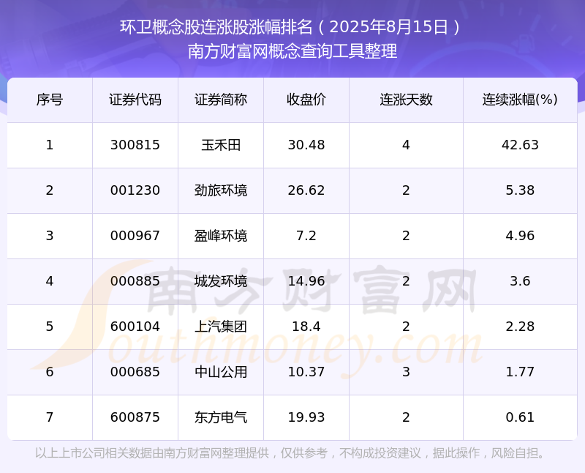Click the subtitle 南方财富网概念查询工具整理
This screenshot has width=585, height=473.
292,51
